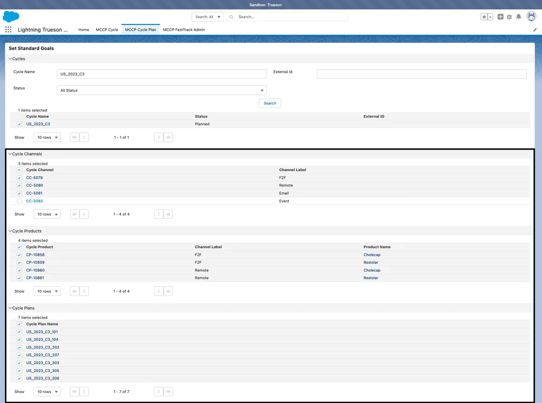Open the CC-5080 channel link
Screen dimensions: 542x403
(x=34, y=185)
